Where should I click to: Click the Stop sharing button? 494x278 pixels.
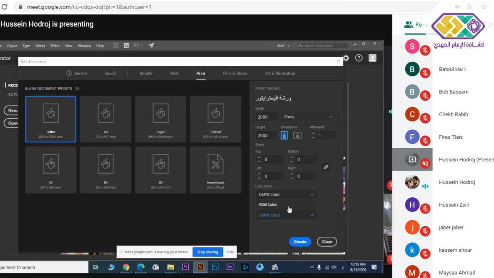click(x=208, y=252)
